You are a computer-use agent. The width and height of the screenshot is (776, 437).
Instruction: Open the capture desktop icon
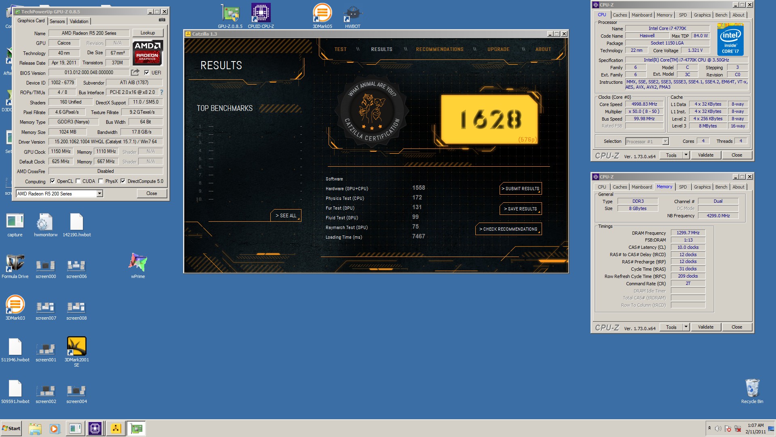click(15, 225)
